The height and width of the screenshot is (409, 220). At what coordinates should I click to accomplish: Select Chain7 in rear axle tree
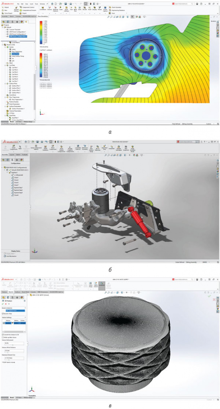tap(16, 185)
